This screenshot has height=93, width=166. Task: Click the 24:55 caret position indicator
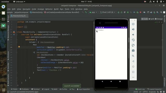(136, 92)
